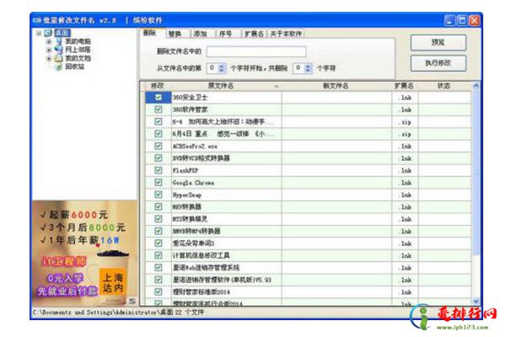506x337 pixels.
Task: Decrease the delete character count spinner
Action: 308,70
